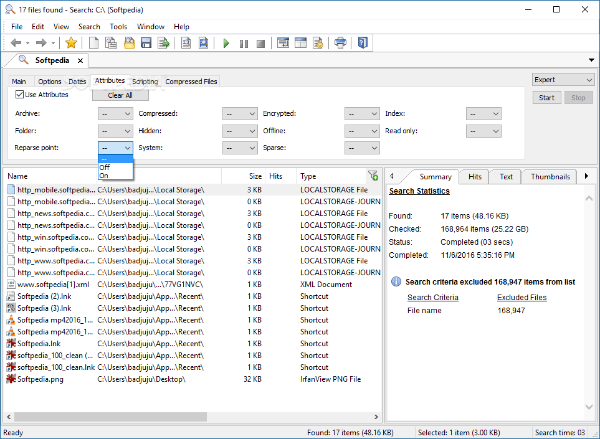Stop the search with the grey square icon
Image resolution: width=600 pixels, height=439 pixels.
[260, 44]
